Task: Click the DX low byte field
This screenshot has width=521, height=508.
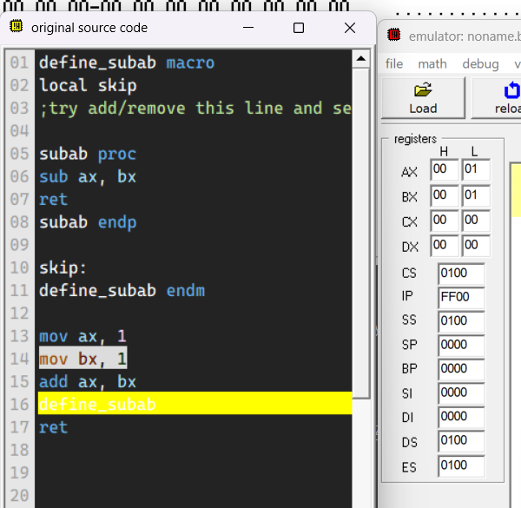Action: click(x=476, y=246)
